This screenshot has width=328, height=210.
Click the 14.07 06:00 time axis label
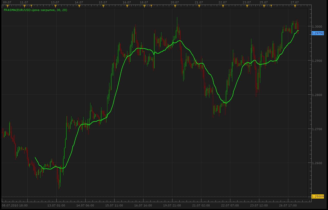[x=85, y=205]
